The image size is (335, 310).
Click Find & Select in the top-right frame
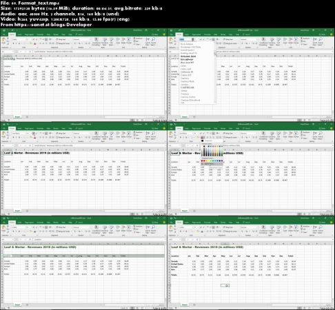coord(321,41)
